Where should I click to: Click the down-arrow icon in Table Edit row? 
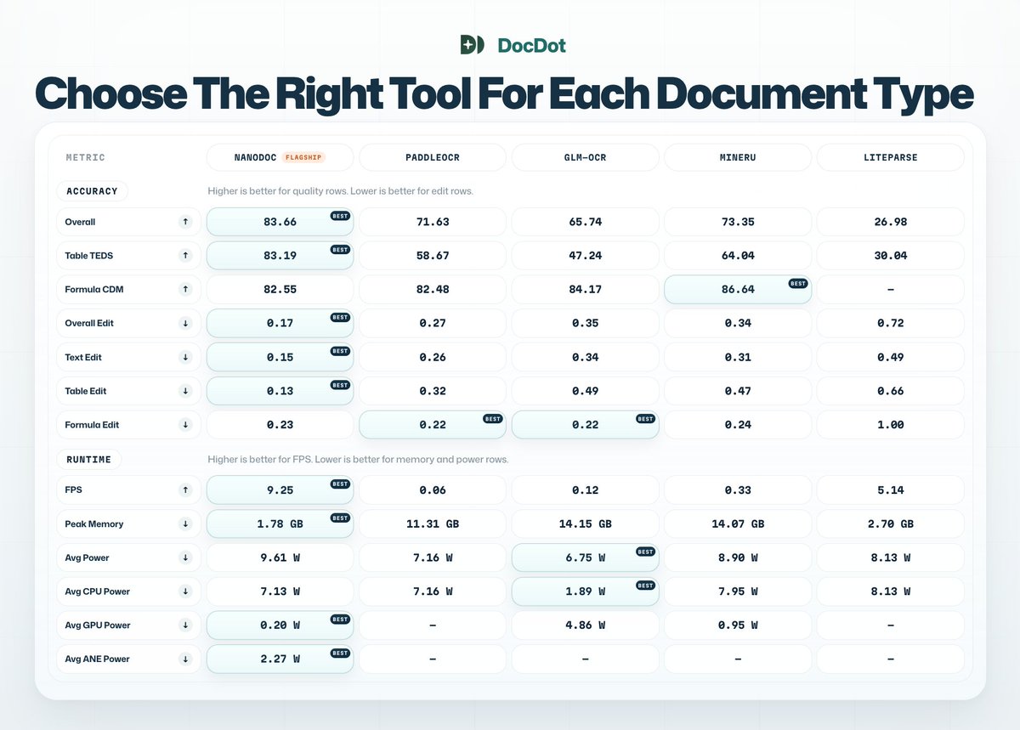click(185, 392)
